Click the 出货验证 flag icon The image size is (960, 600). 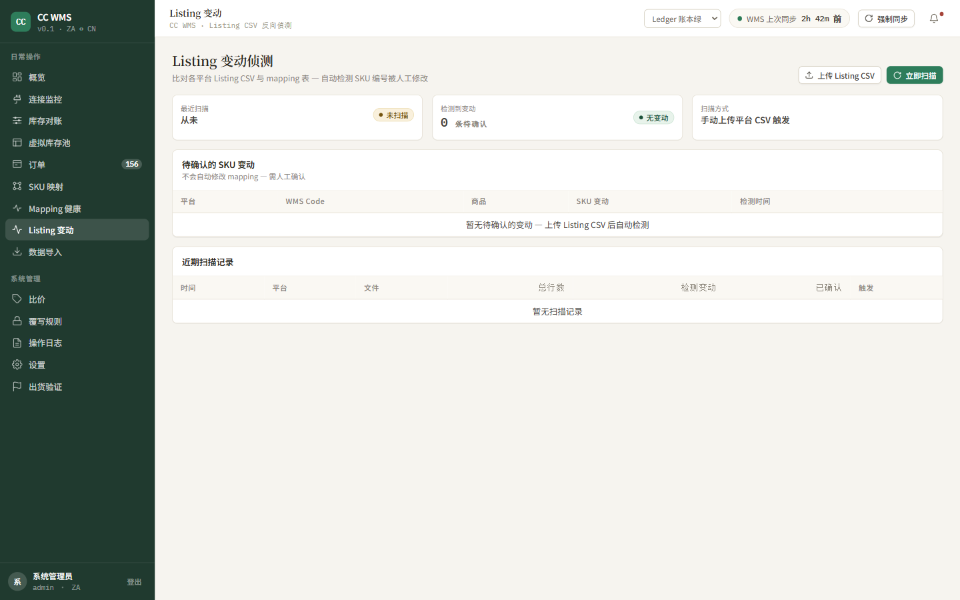[x=17, y=387]
